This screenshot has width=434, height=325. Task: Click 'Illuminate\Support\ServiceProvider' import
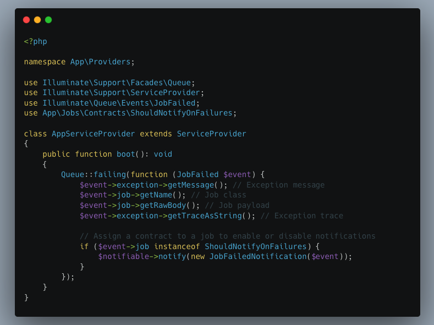tap(121, 92)
